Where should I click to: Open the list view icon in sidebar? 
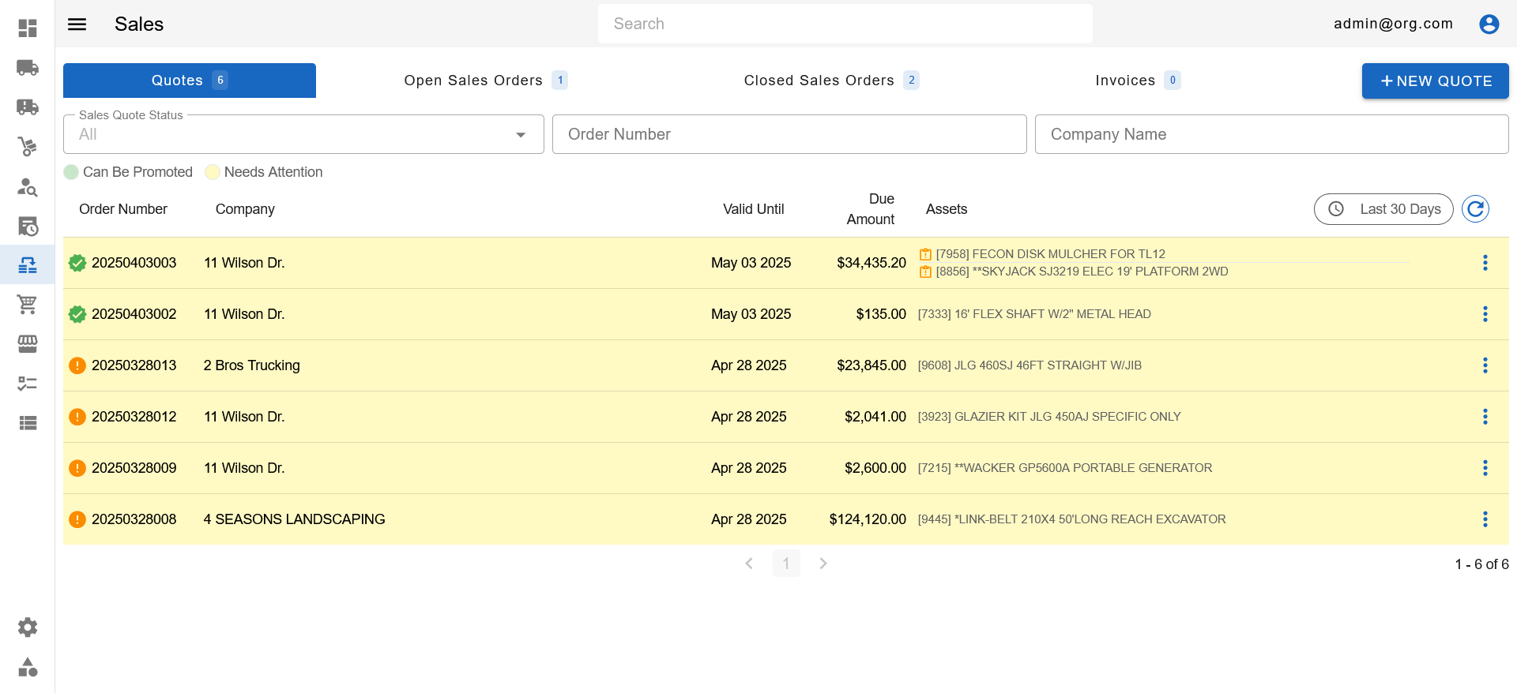pos(28,423)
